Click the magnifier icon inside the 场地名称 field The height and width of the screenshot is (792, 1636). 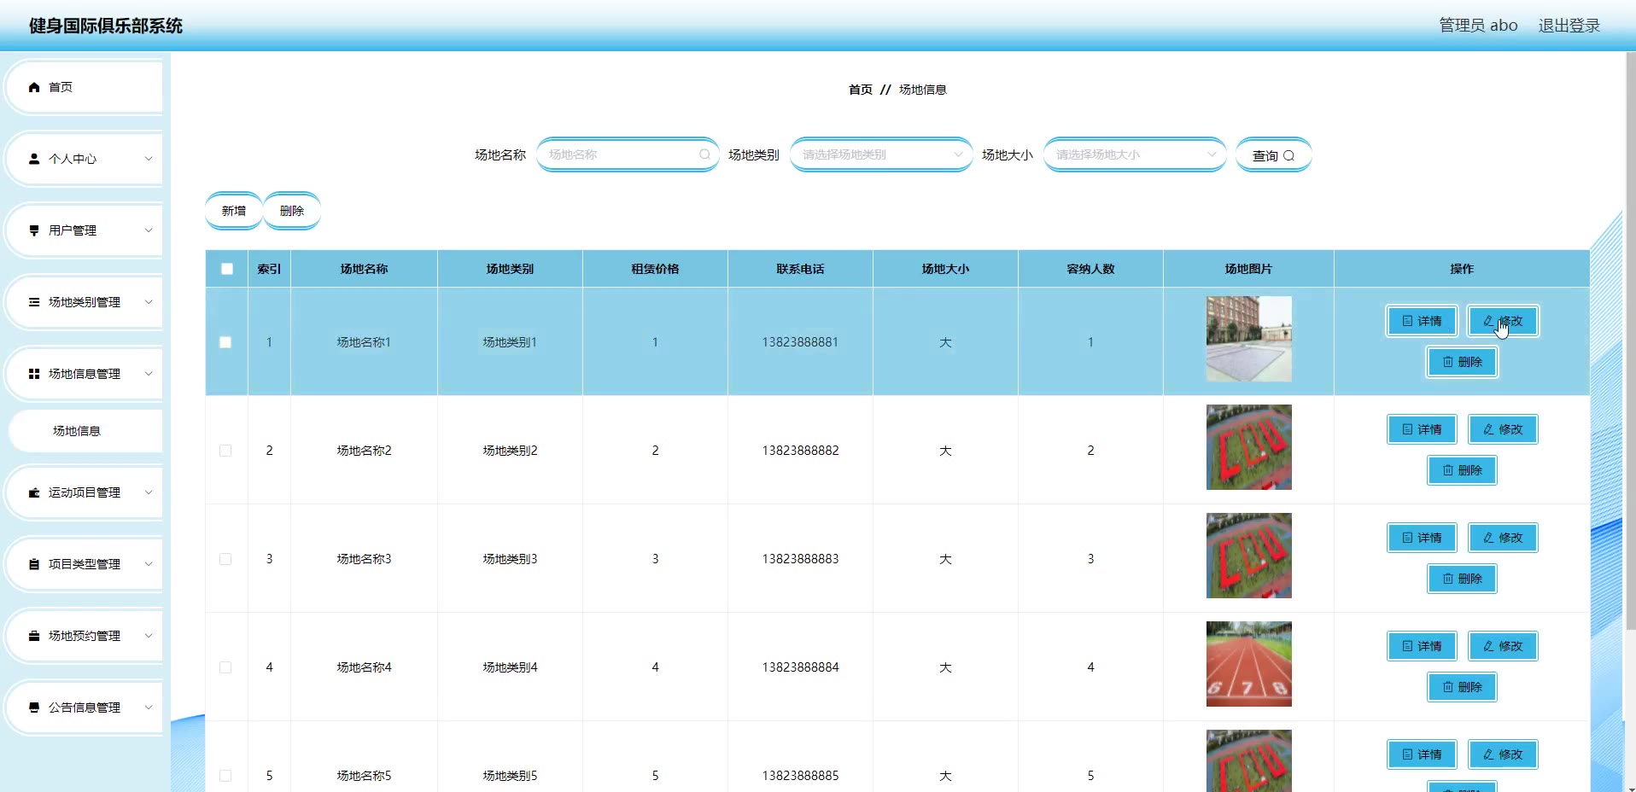704,154
